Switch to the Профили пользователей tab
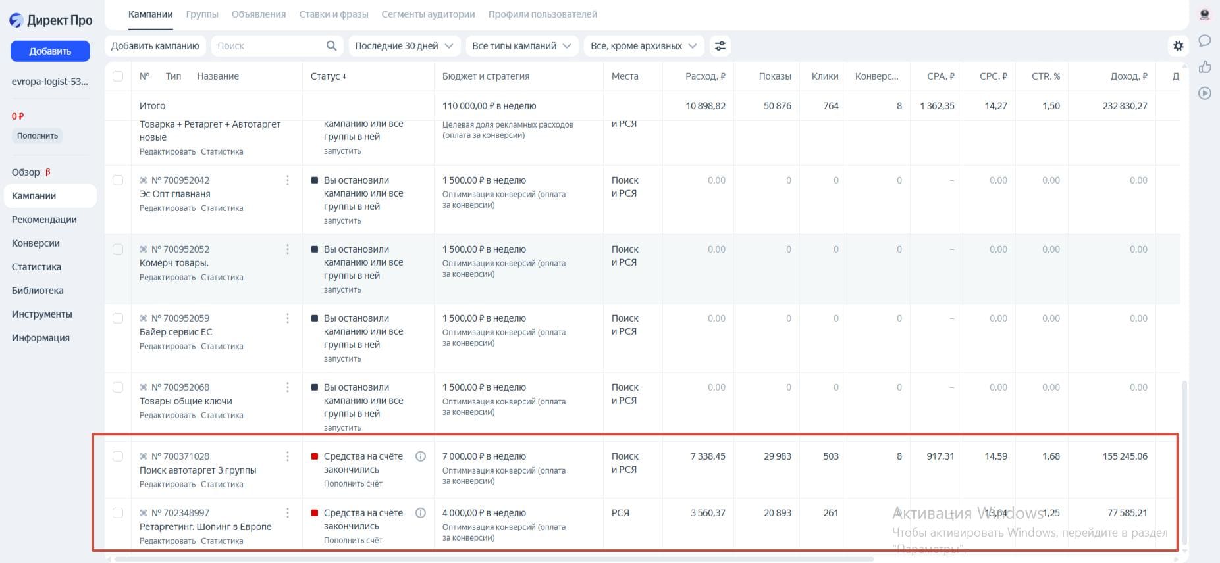Screen dimensions: 1220x563 coord(543,14)
